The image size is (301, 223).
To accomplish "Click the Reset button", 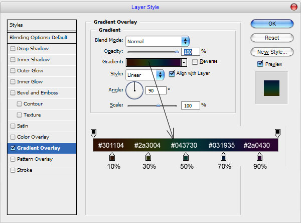I will click(272, 38).
